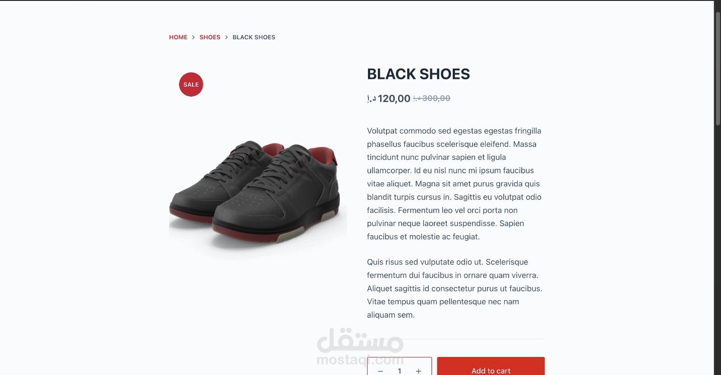
Task: Click the crossed-out 300,00 original price
Action: (x=432, y=98)
